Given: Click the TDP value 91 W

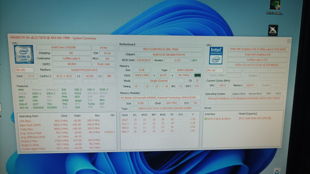Looking at the screenshot, I should 107,53.
